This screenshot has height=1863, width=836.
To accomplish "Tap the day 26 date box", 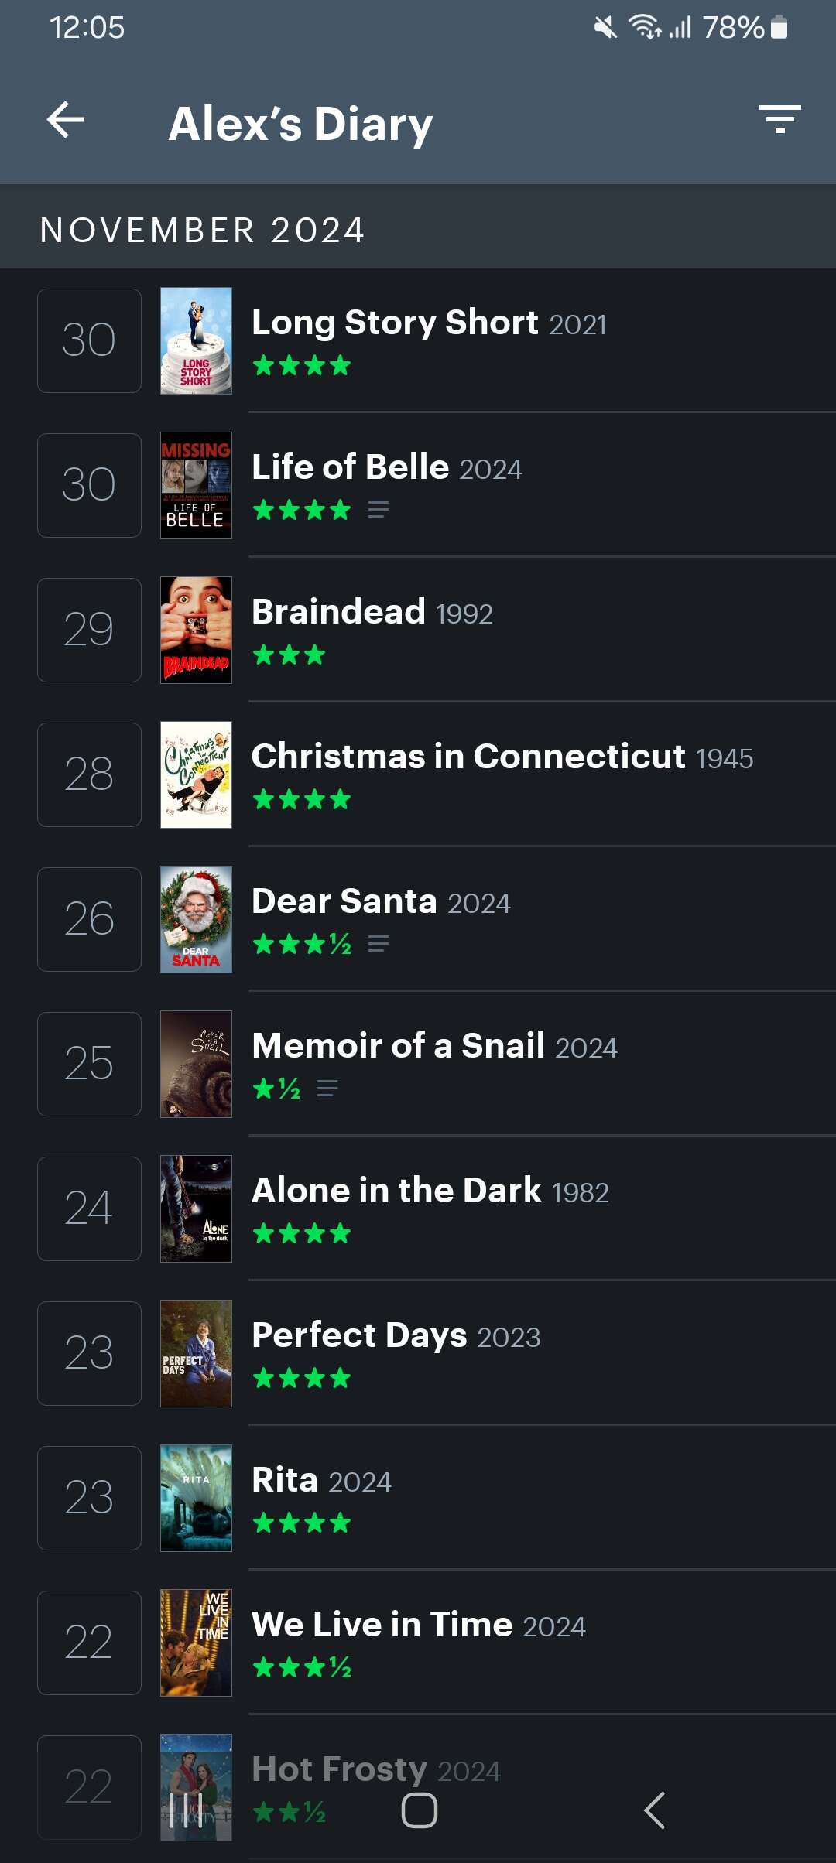I will pyautogui.click(x=89, y=919).
